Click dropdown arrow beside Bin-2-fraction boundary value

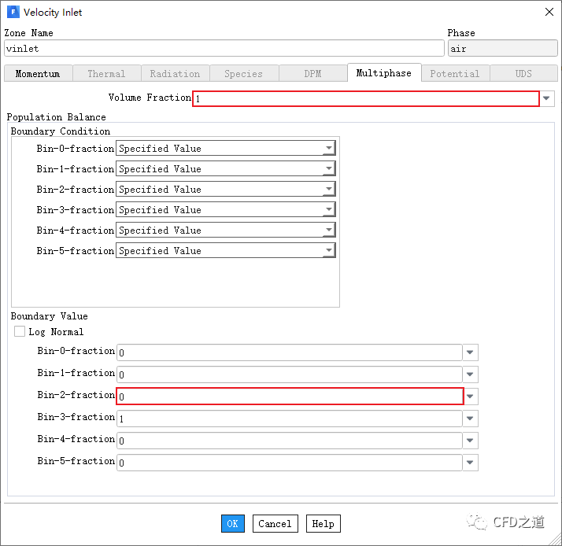pyautogui.click(x=470, y=397)
